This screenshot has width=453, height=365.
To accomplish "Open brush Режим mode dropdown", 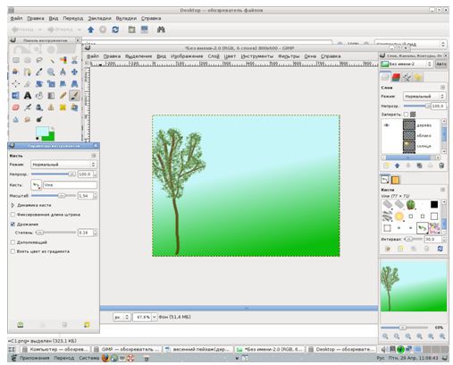I will click(63, 165).
